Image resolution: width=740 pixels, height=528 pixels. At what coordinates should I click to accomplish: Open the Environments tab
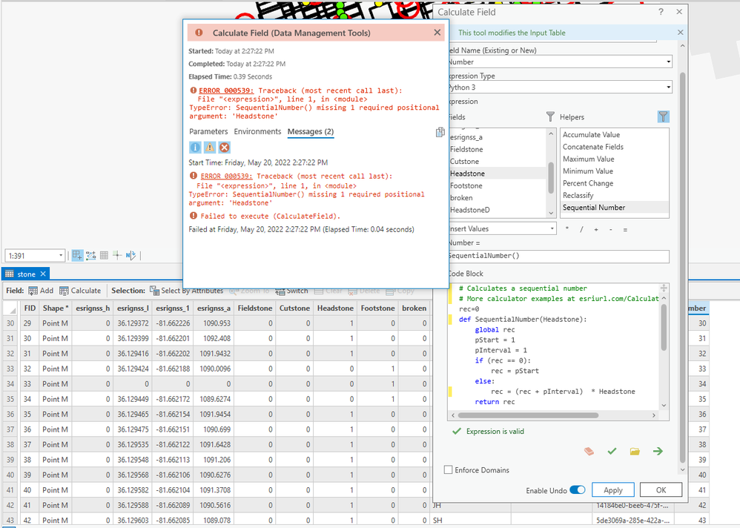tap(257, 131)
